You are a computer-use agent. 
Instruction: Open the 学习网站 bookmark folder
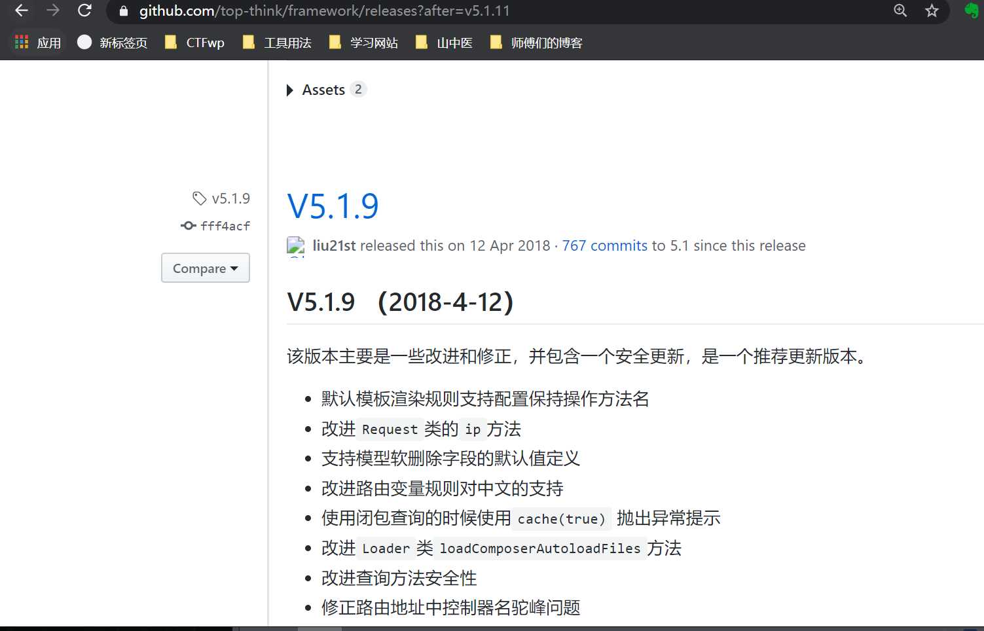pyautogui.click(x=363, y=43)
